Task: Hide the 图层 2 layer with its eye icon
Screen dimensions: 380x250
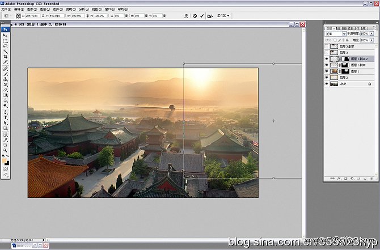Action: 327,77
